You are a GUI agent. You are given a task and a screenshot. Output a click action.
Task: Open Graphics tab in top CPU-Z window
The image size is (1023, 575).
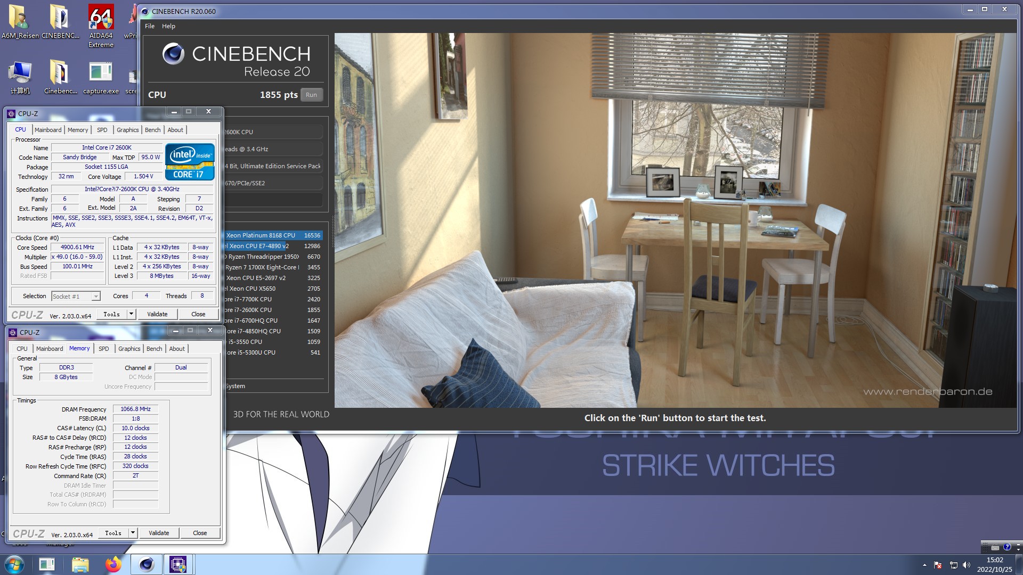pos(128,130)
